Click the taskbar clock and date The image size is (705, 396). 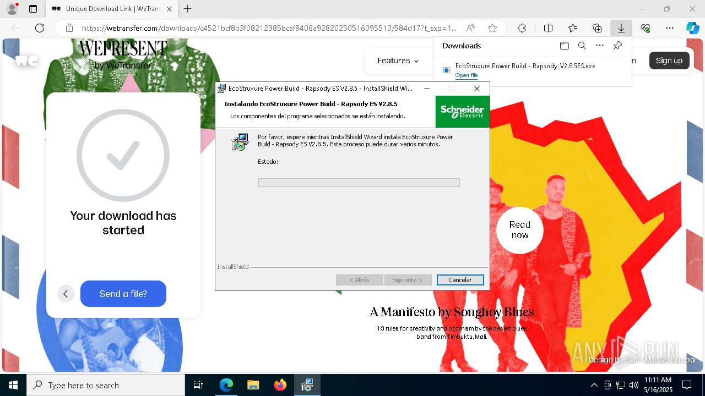click(658, 385)
